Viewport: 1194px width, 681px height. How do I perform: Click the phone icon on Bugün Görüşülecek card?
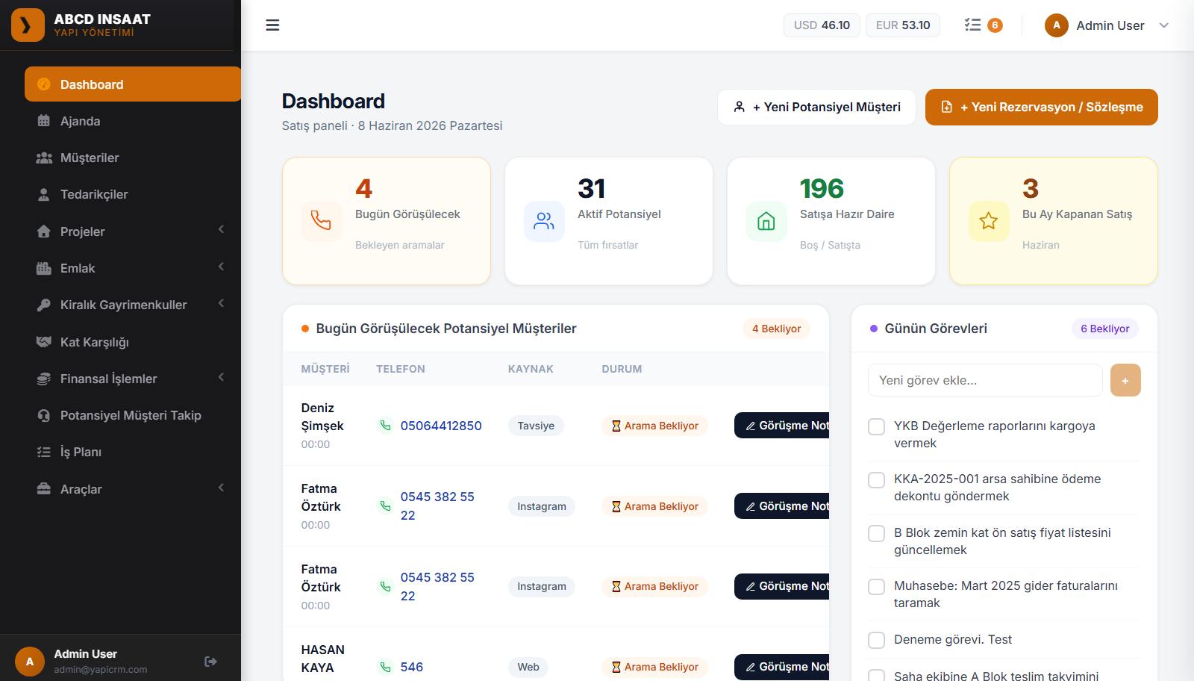pyautogui.click(x=321, y=221)
